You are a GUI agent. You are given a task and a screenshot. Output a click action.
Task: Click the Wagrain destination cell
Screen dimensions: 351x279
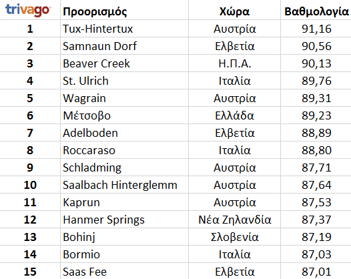[x=124, y=98]
